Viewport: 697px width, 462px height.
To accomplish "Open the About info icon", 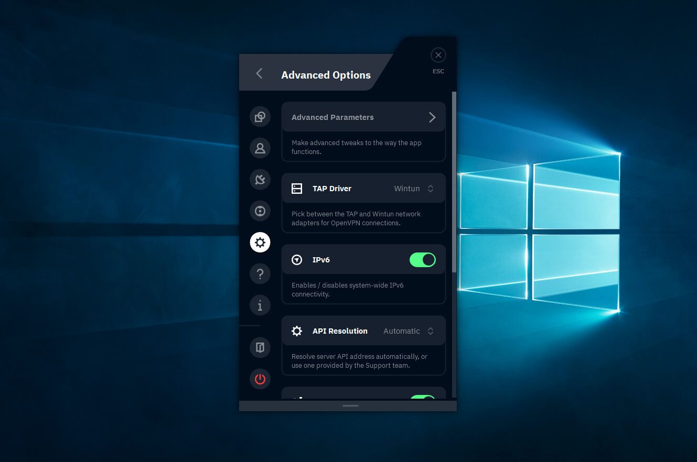I will pyautogui.click(x=260, y=305).
